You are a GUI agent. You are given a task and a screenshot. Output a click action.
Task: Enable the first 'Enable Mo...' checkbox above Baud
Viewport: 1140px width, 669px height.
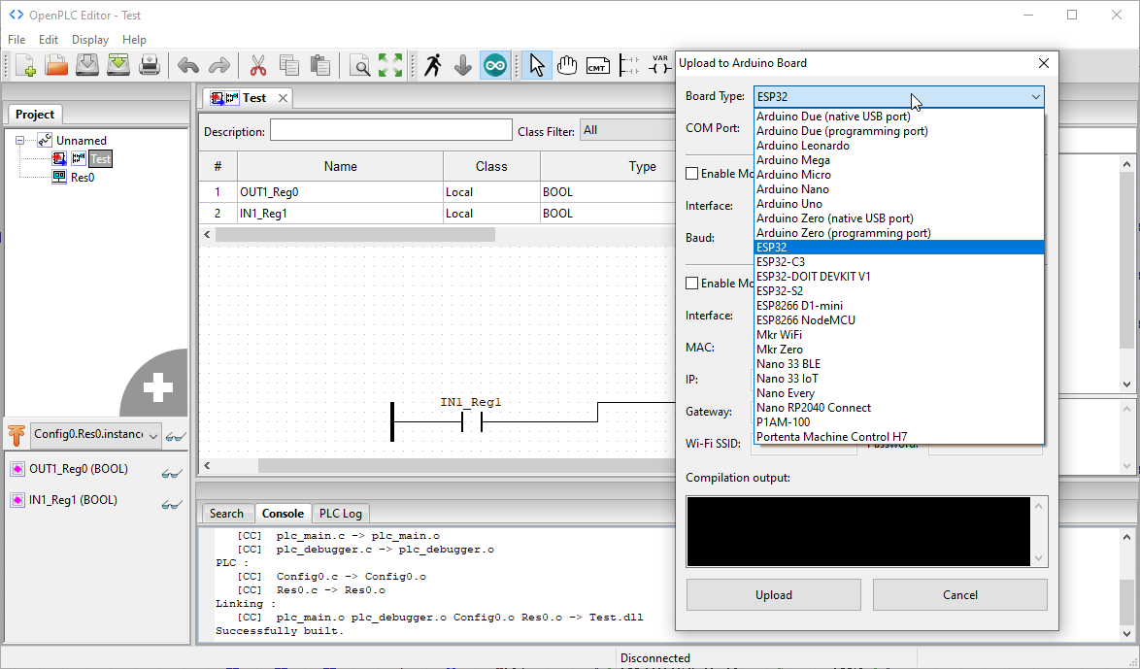pos(692,174)
